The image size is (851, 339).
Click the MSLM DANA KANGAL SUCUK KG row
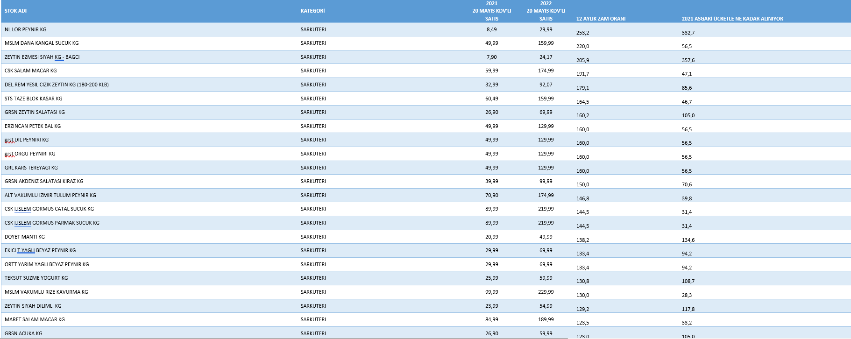point(42,43)
